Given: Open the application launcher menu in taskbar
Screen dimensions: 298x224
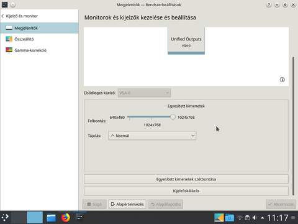Looking at the screenshot, I should [5, 217].
